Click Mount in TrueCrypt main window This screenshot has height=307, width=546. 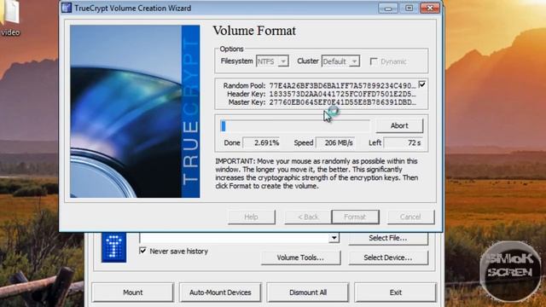tap(133, 293)
